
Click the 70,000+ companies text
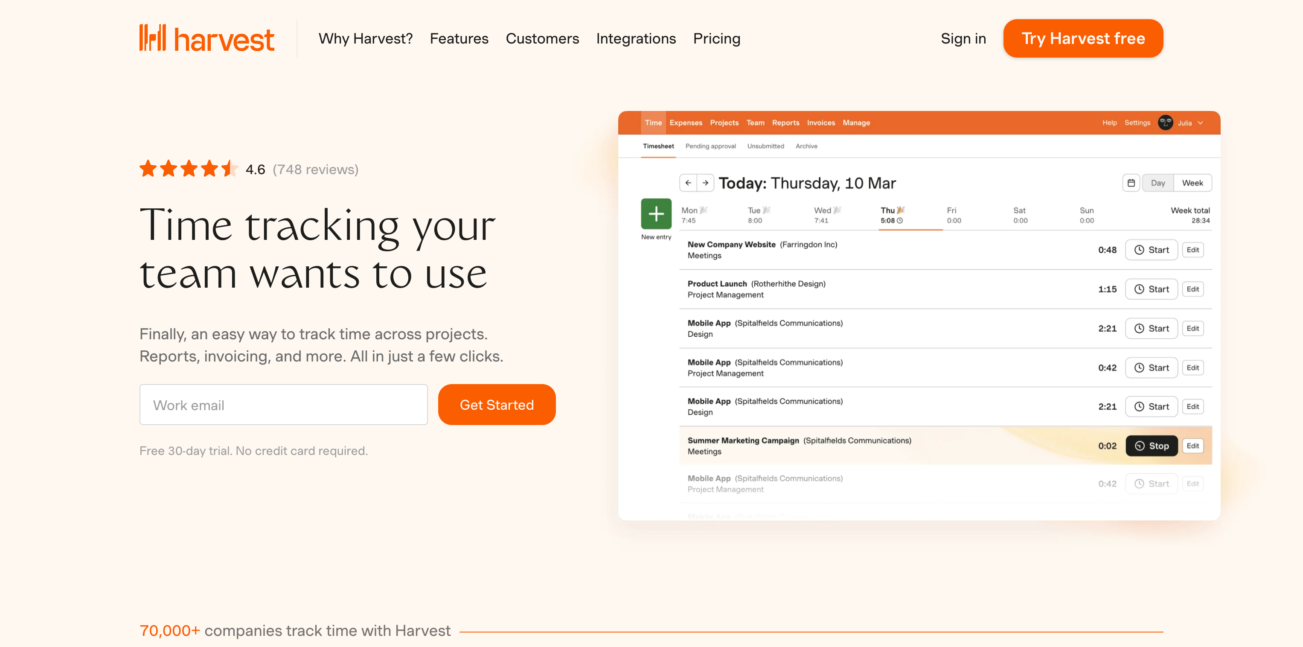[x=294, y=630]
